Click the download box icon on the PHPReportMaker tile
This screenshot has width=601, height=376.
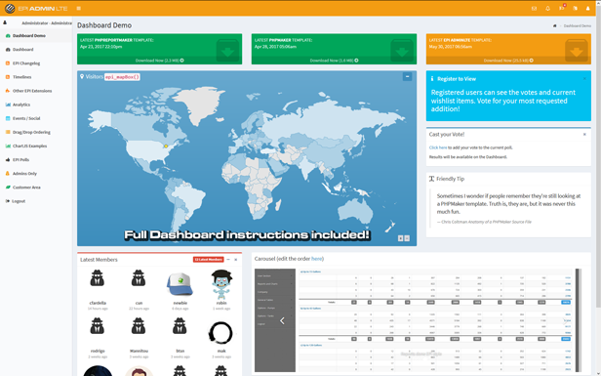228,50
